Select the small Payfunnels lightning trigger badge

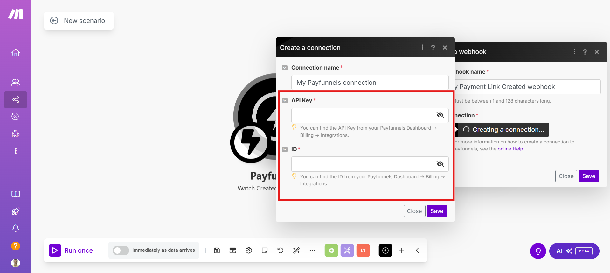point(251,143)
